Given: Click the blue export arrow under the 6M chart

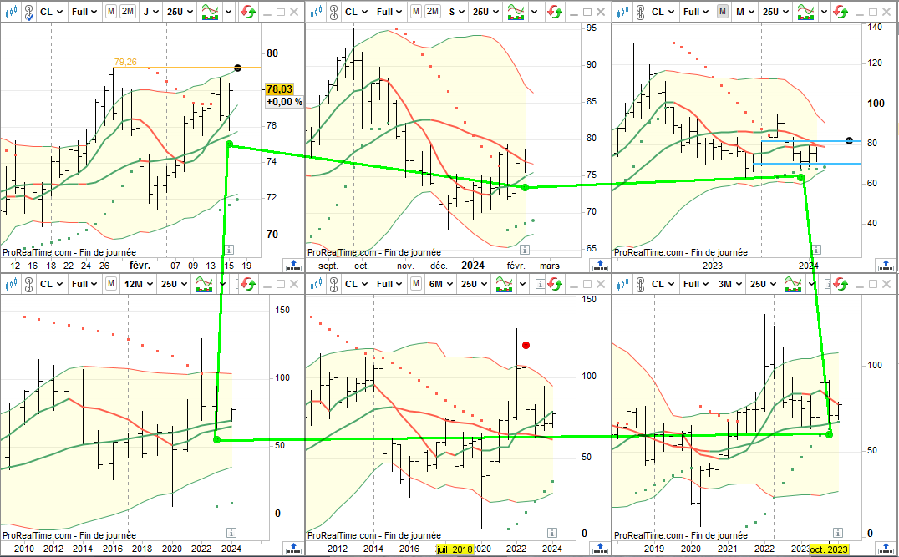Looking at the screenshot, I should (600, 549).
